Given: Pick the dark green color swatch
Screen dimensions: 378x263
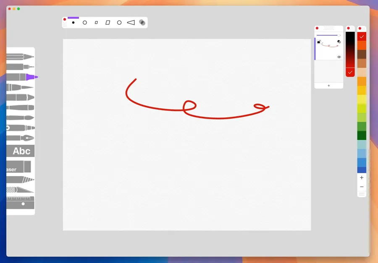Looking at the screenshot, I should click(362, 135).
